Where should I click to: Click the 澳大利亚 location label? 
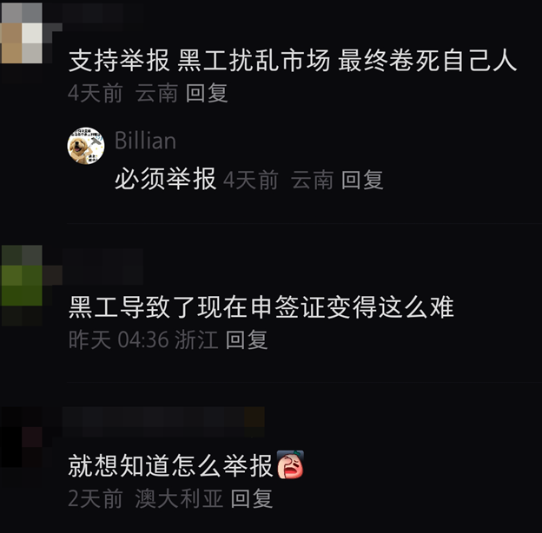179,498
